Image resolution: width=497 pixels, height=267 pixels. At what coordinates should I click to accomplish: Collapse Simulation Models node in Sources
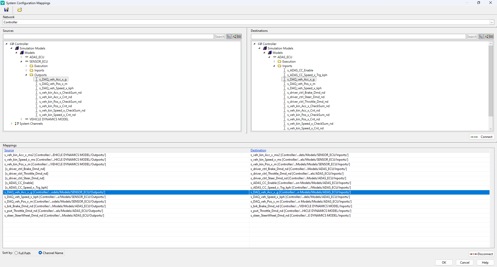(11, 48)
